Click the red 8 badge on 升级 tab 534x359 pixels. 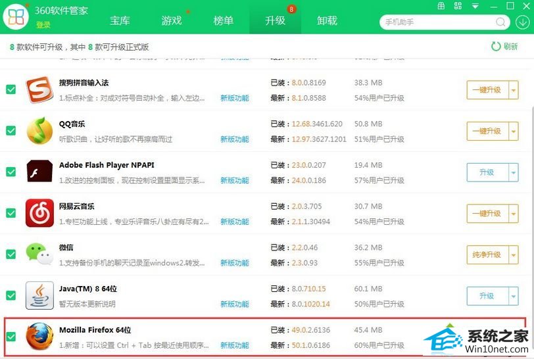click(291, 9)
